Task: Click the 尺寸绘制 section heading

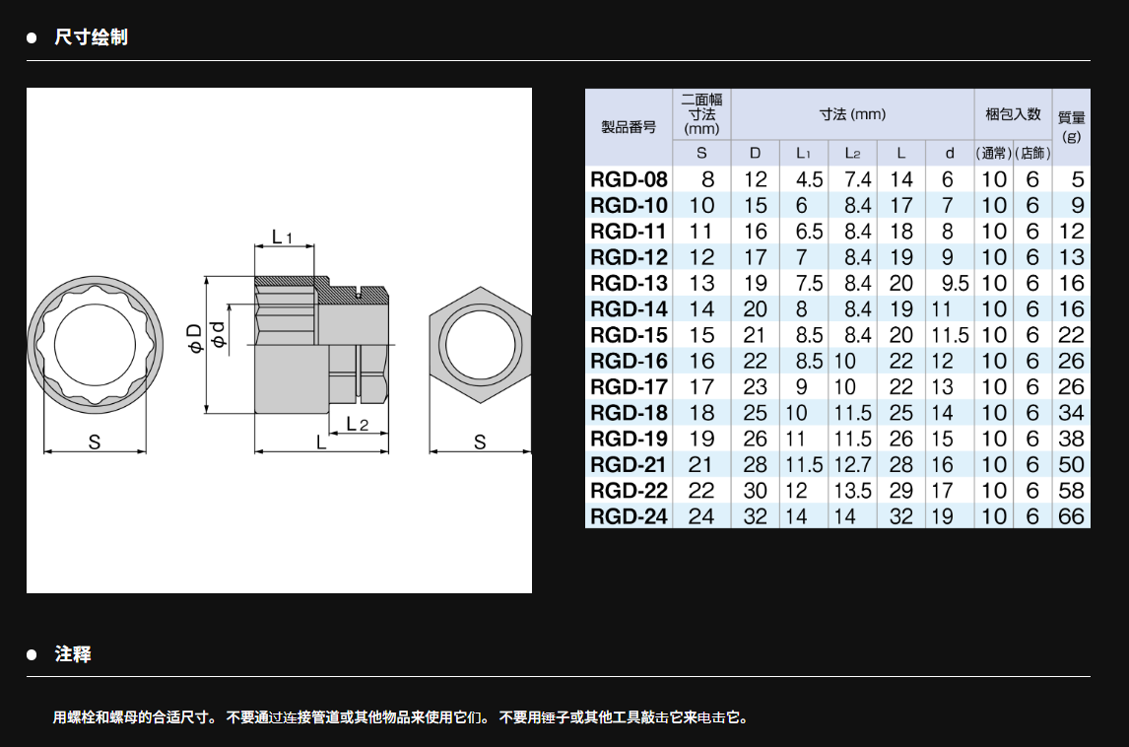Action: click(91, 37)
